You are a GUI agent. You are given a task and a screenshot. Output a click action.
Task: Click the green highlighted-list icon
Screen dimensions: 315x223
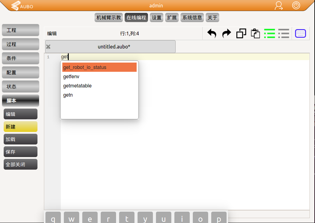tap(270, 33)
